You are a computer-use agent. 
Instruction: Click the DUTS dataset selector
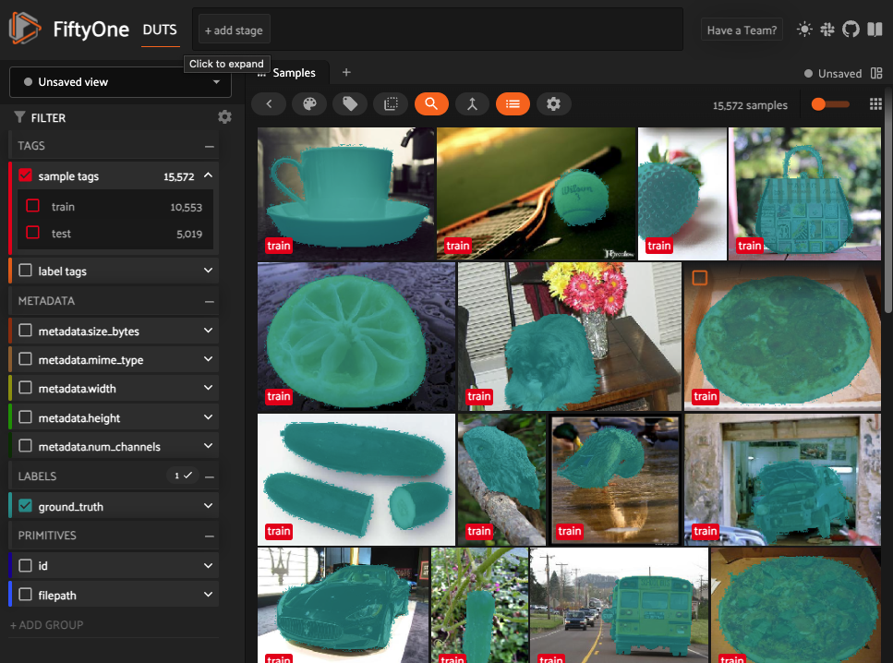coord(160,30)
